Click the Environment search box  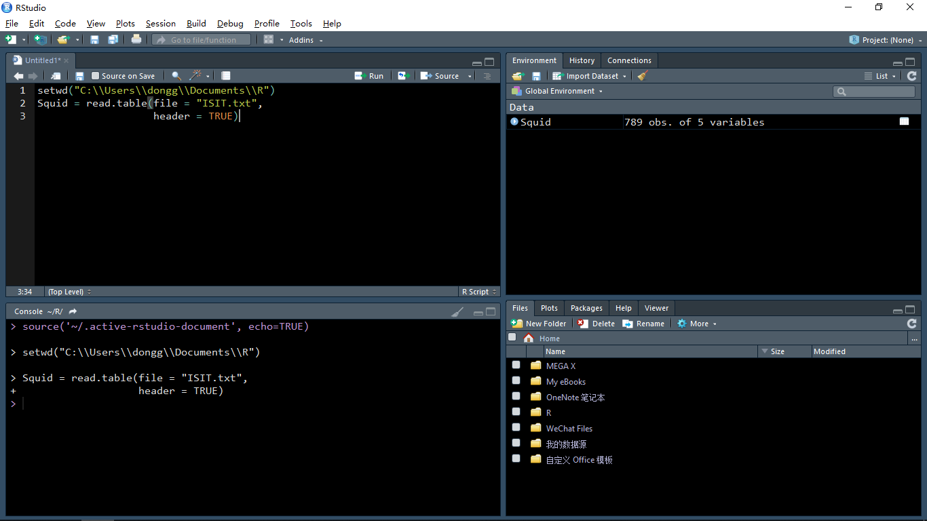click(x=874, y=91)
